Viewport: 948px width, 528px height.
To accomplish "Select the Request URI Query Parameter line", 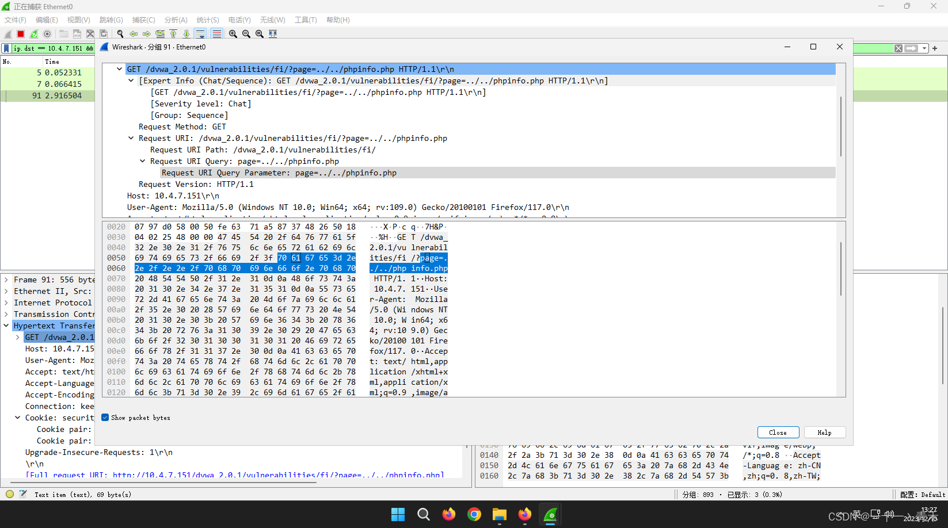I will 498,173.
